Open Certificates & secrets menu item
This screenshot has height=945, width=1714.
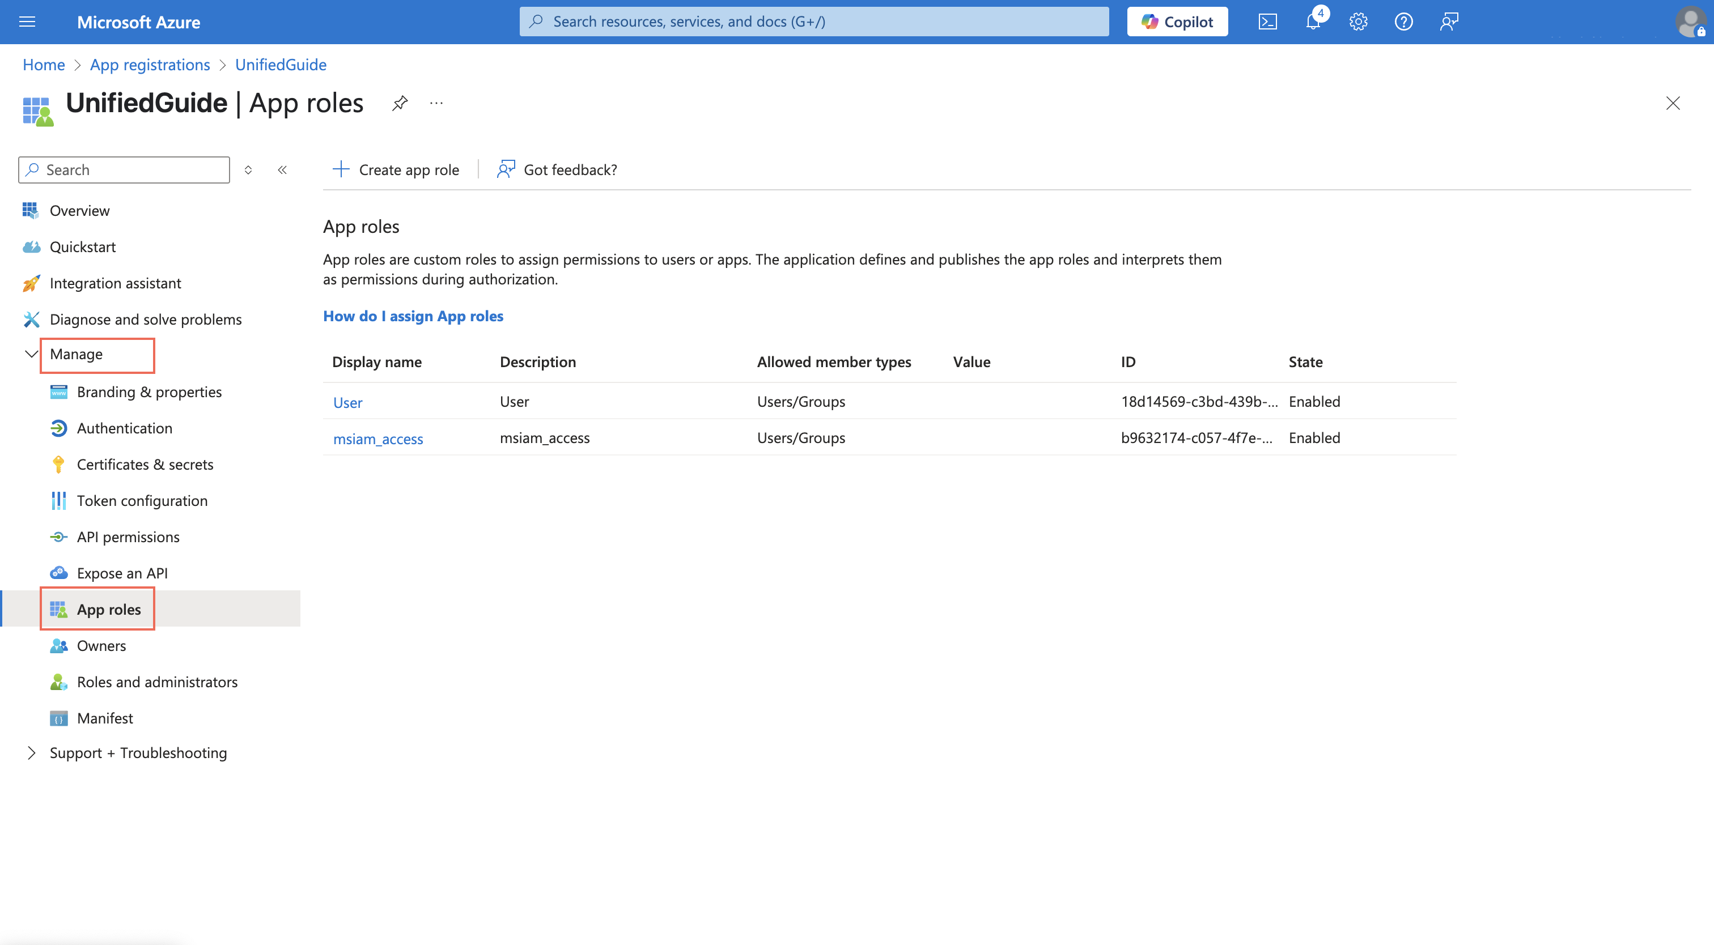[x=145, y=464]
